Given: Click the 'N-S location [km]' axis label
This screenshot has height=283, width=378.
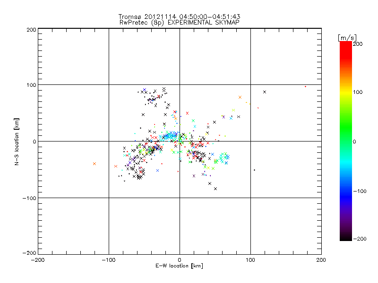Looking at the screenshot, I should pos(17,141).
